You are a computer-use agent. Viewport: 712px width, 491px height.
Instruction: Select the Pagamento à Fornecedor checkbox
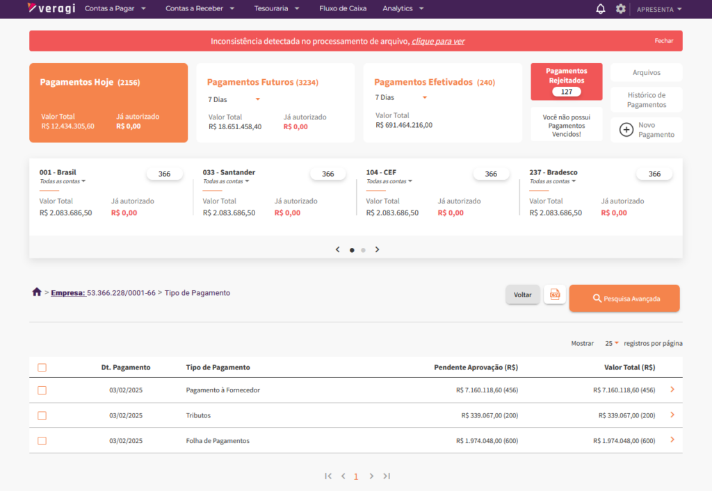[42, 390]
